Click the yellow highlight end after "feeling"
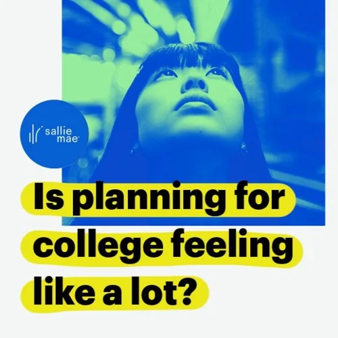 coord(298,249)
